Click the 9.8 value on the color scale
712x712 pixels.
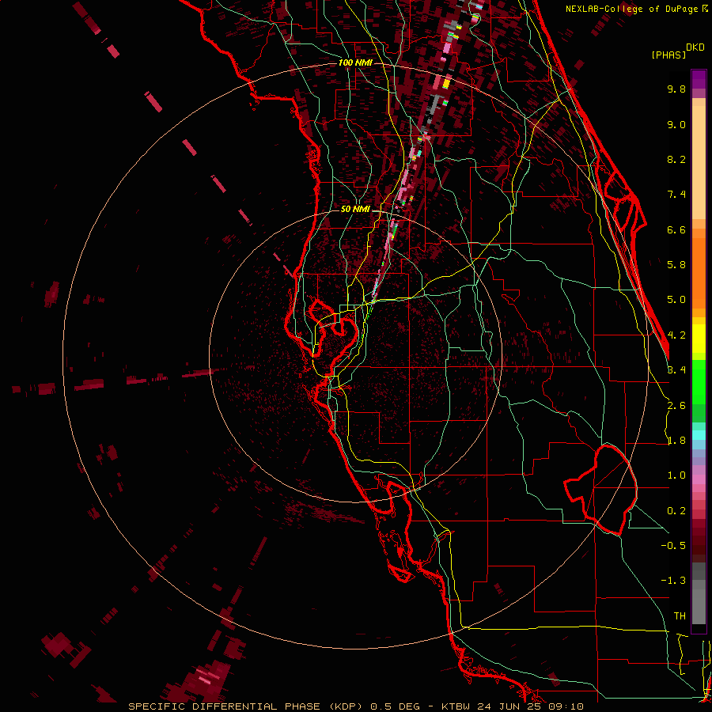[x=676, y=89]
